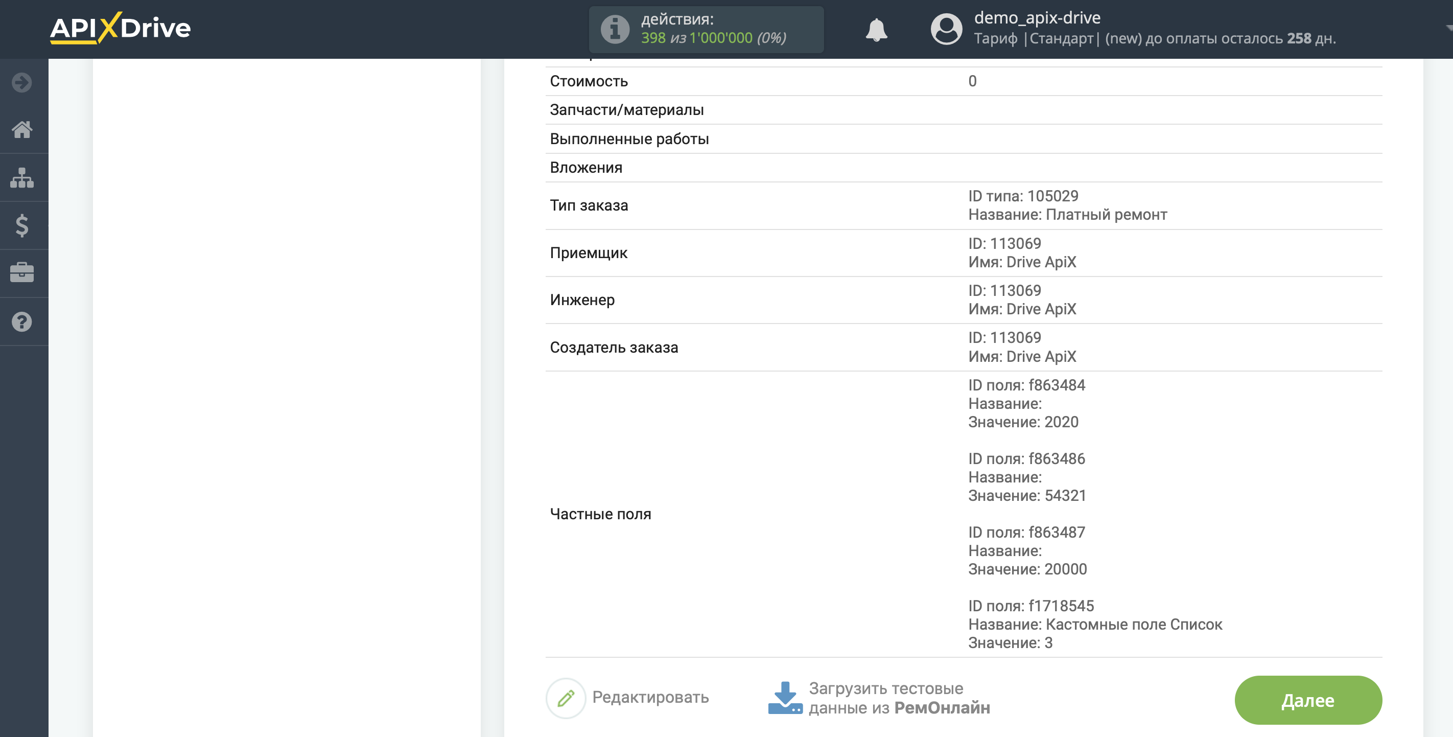
Task: Select the Вложения row
Action: pyautogui.click(x=964, y=168)
